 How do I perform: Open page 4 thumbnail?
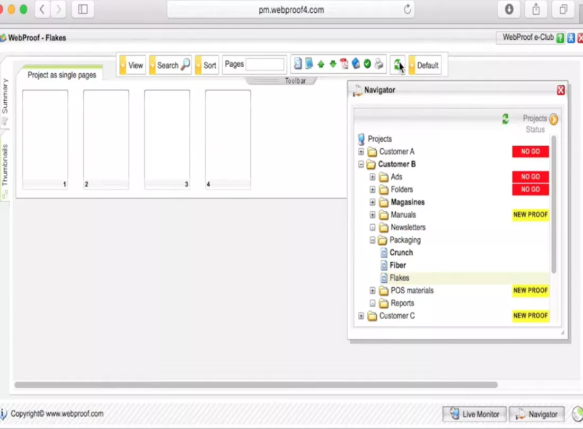point(228,140)
